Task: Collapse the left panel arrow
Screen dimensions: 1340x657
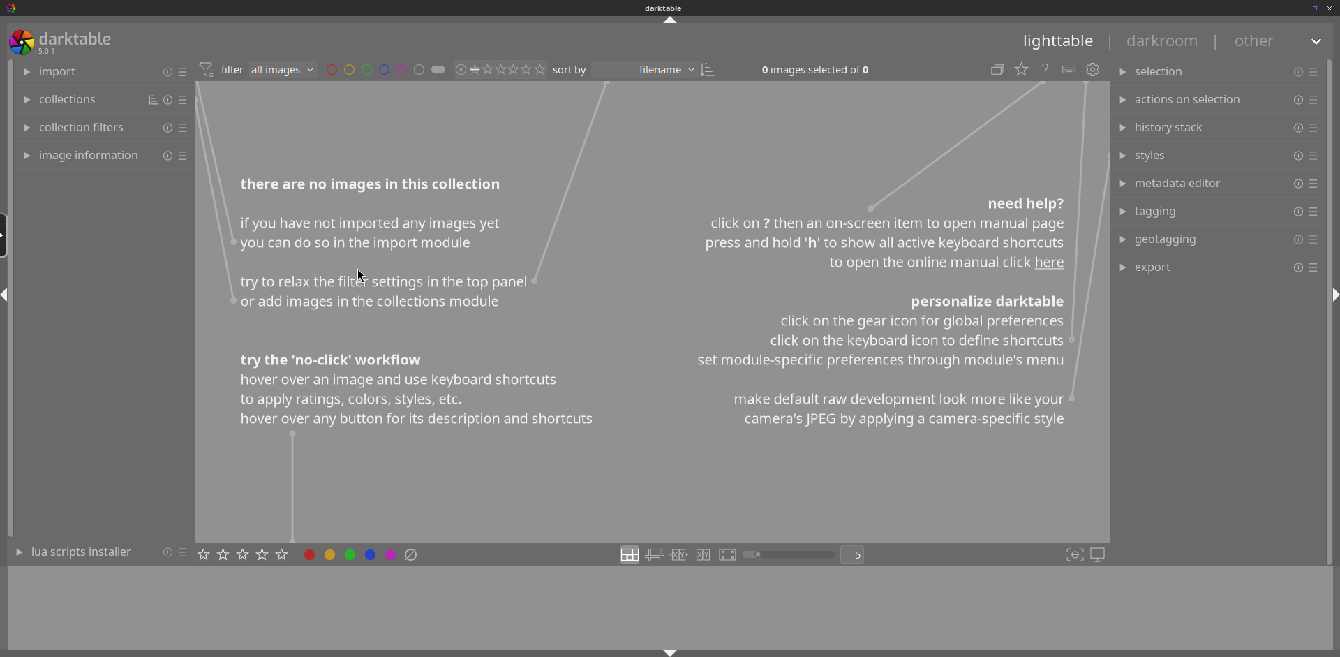Action: point(4,295)
